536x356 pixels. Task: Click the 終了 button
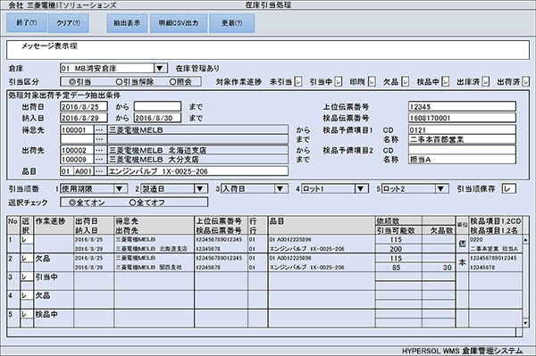pos(26,23)
